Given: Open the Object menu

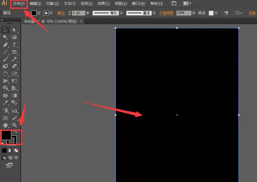Looking at the screenshot, I should pos(53,4).
